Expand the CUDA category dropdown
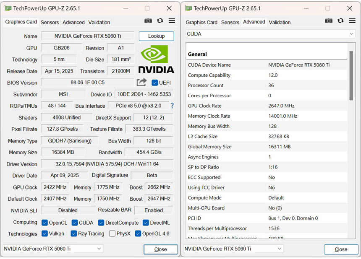The image size is (361, 259). click(271, 34)
